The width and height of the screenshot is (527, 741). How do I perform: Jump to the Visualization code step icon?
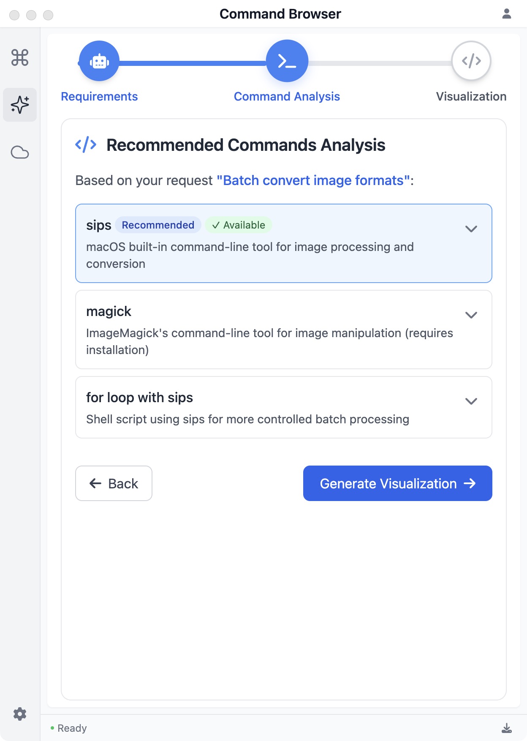click(x=471, y=61)
